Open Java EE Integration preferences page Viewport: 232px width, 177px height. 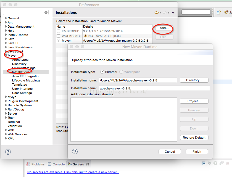tap(26, 76)
